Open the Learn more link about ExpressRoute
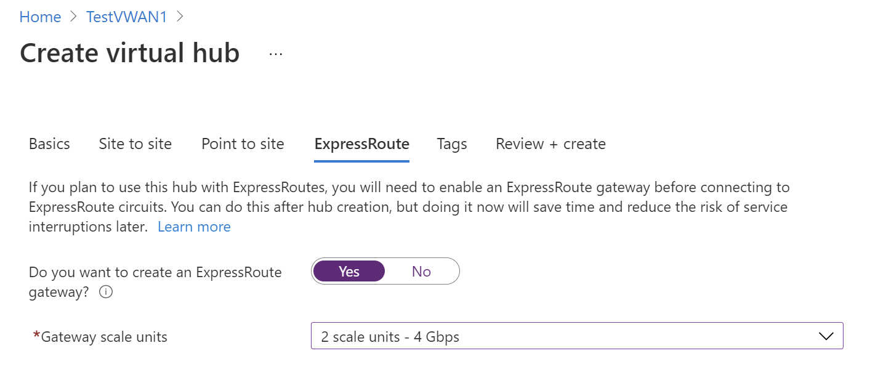Viewport: 870px width, 380px height. point(194,227)
